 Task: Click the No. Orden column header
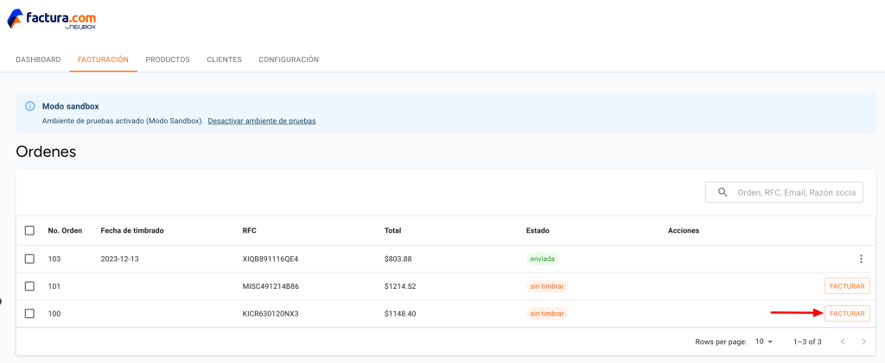coord(65,231)
